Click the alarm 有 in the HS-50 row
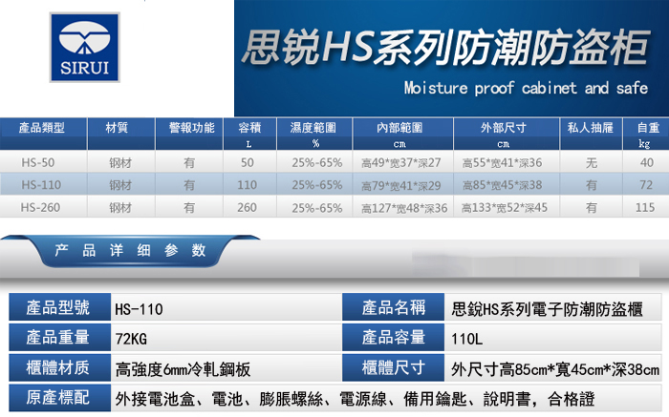 pos(189,163)
